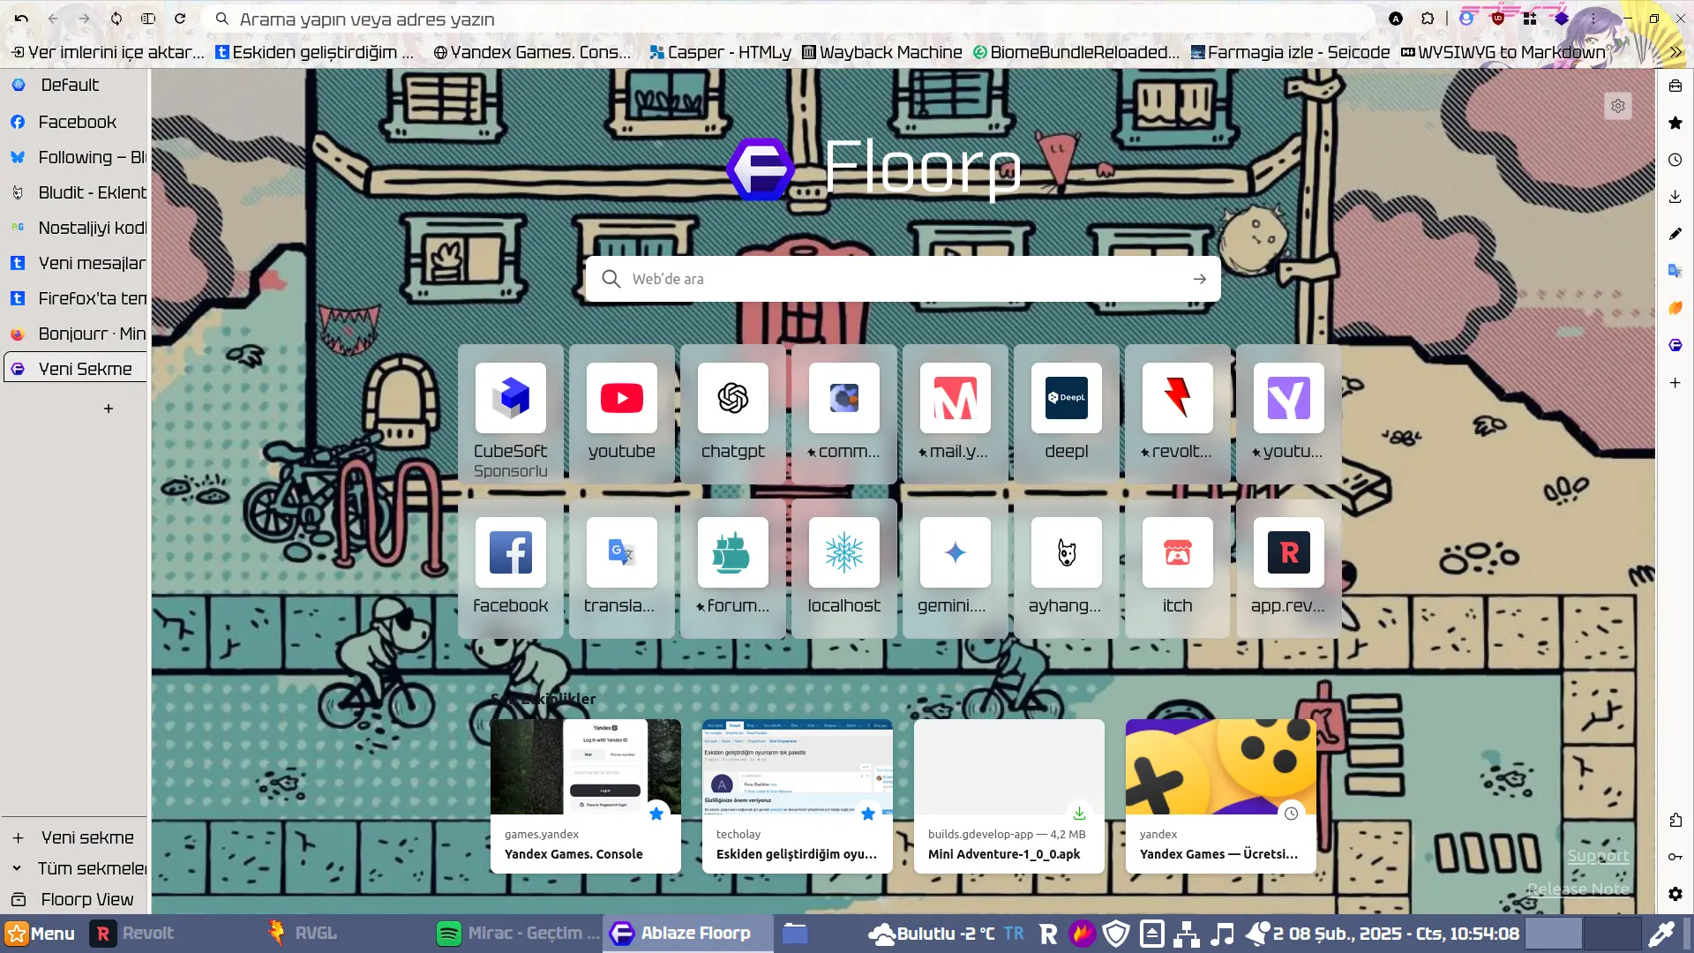Screen dimensions: 1694x953
Task: Switch to the Bludit - Eklent tab
Action: (x=76, y=192)
